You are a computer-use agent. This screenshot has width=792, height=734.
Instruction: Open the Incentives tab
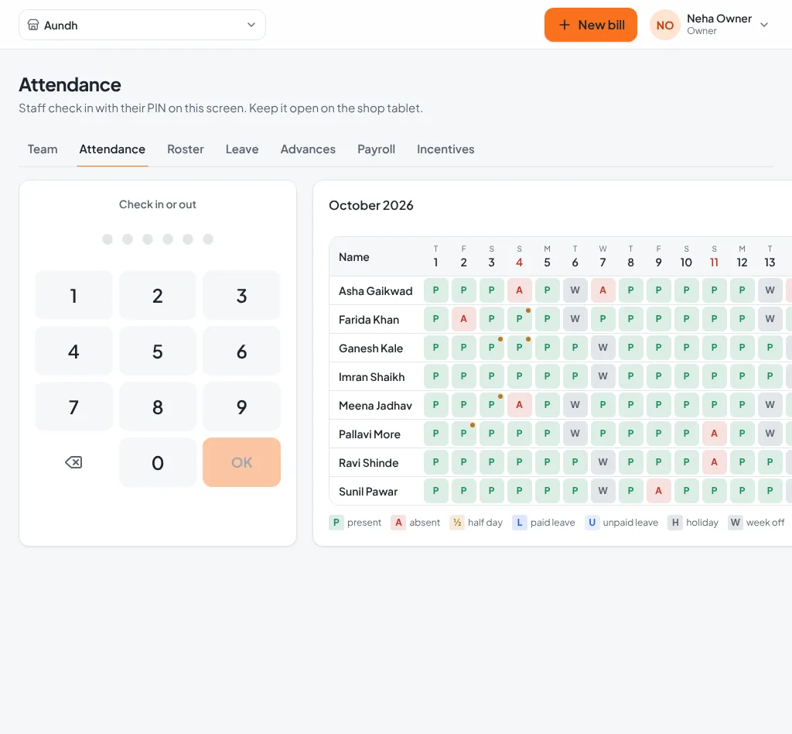445,149
